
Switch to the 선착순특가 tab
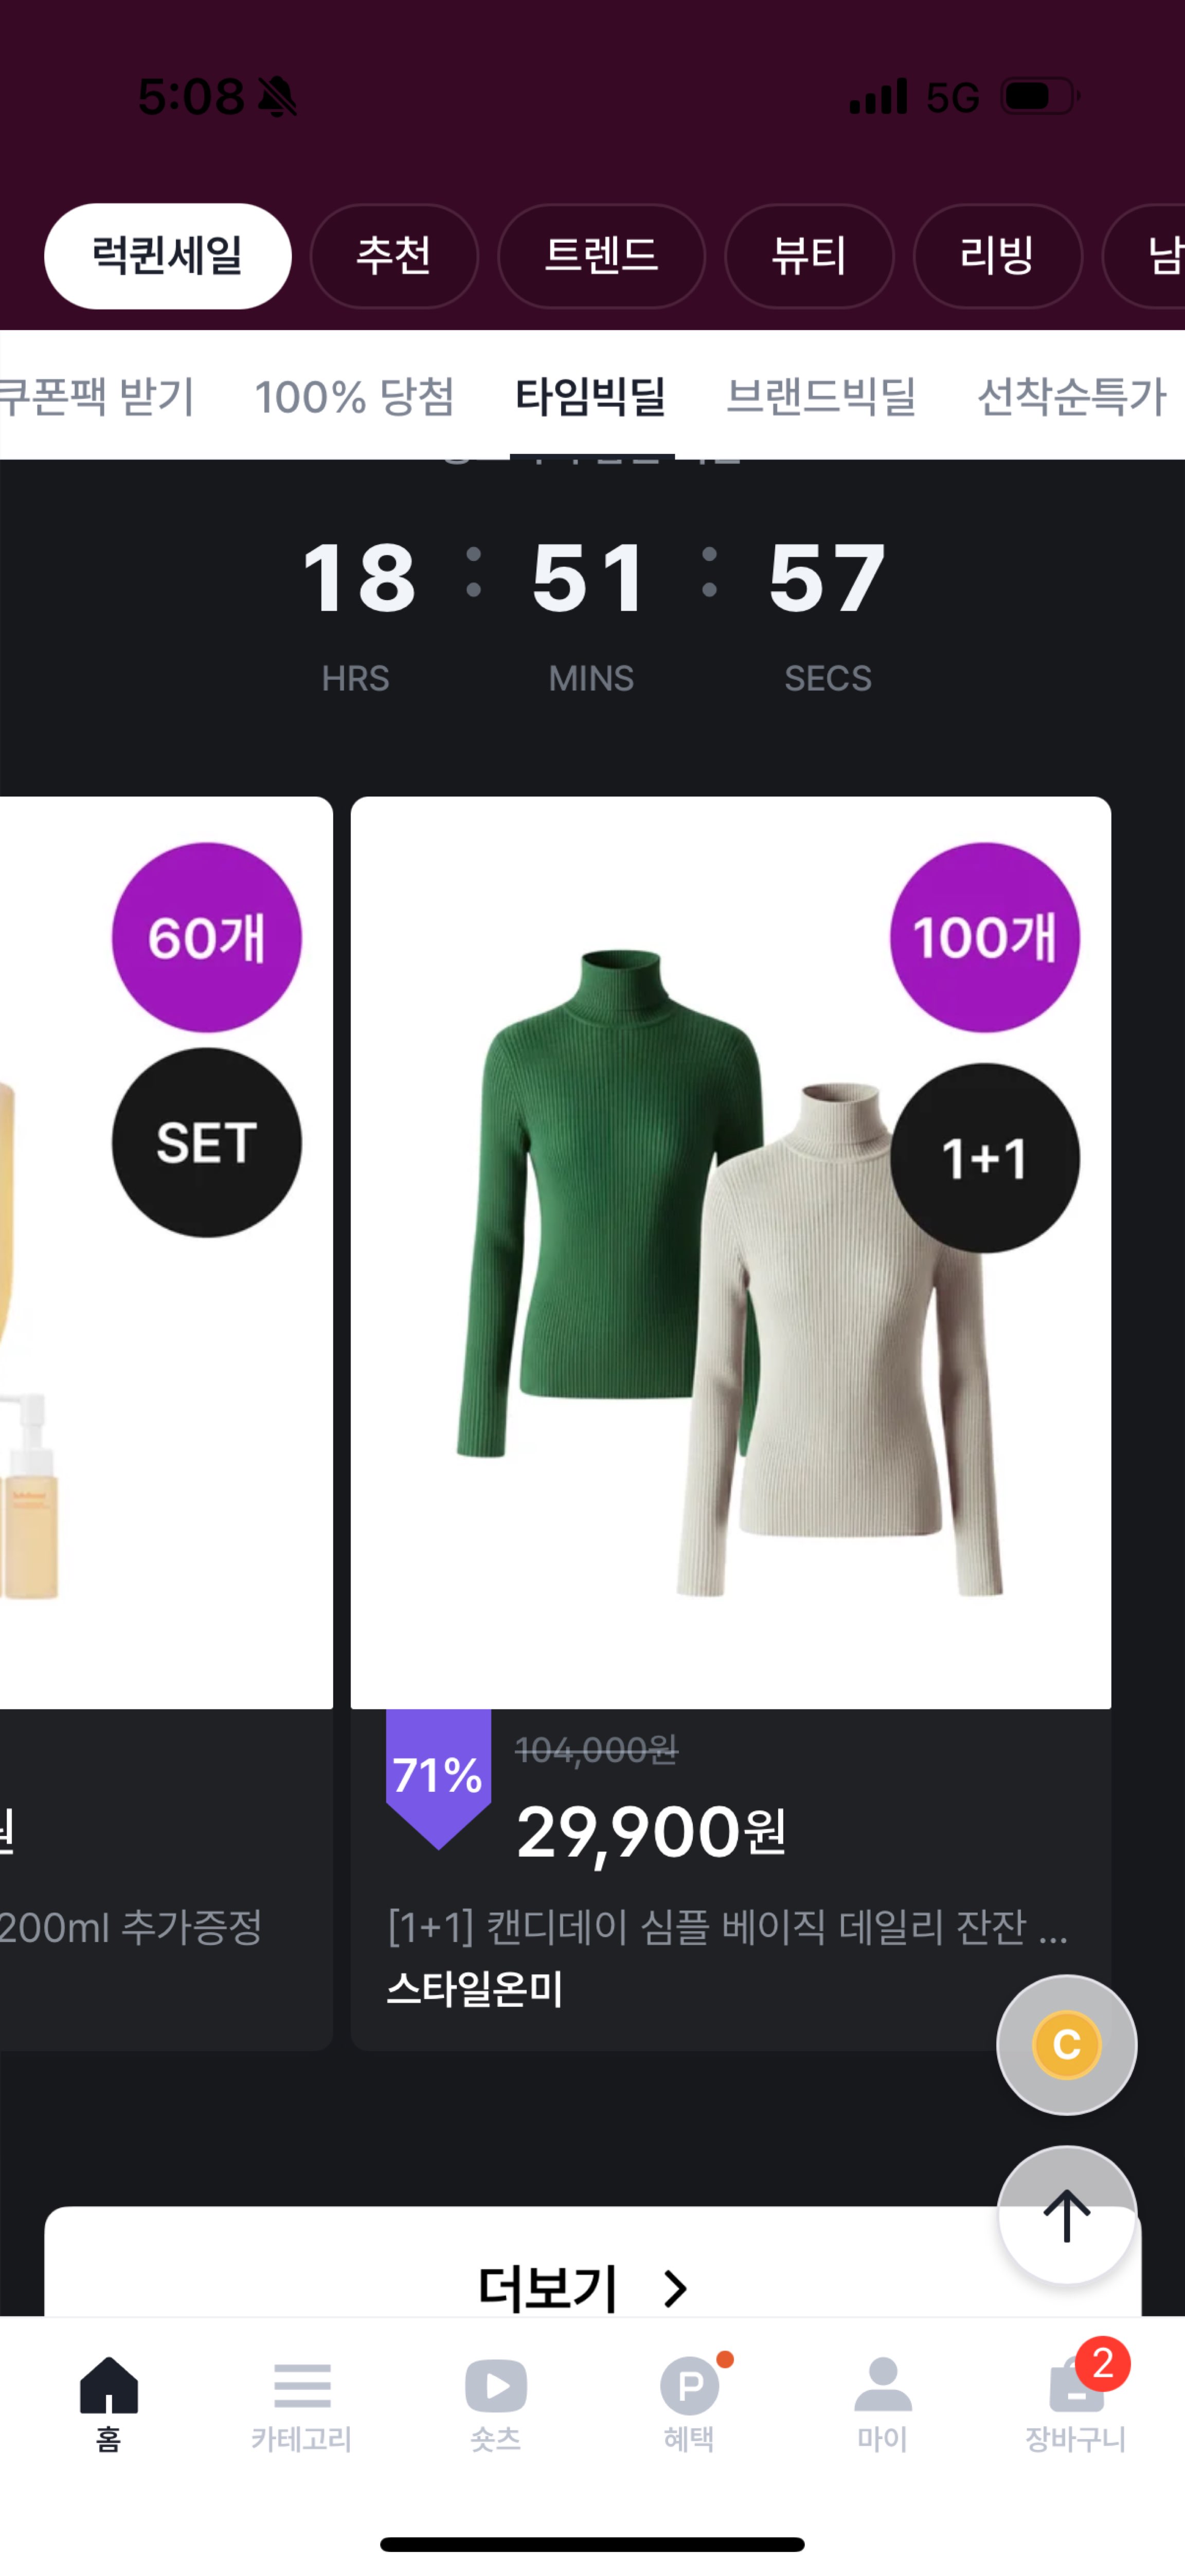[x=1071, y=396]
